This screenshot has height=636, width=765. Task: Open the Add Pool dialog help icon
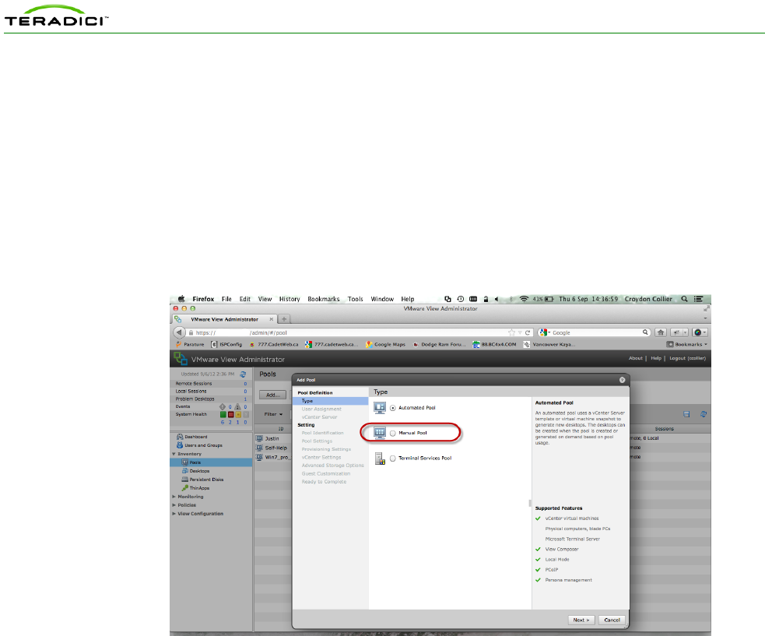click(622, 380)
